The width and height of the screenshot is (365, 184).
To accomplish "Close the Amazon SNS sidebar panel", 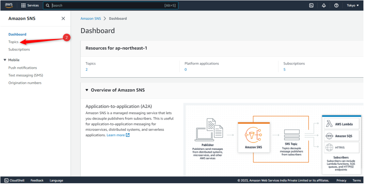I will [x=63, y=19].
